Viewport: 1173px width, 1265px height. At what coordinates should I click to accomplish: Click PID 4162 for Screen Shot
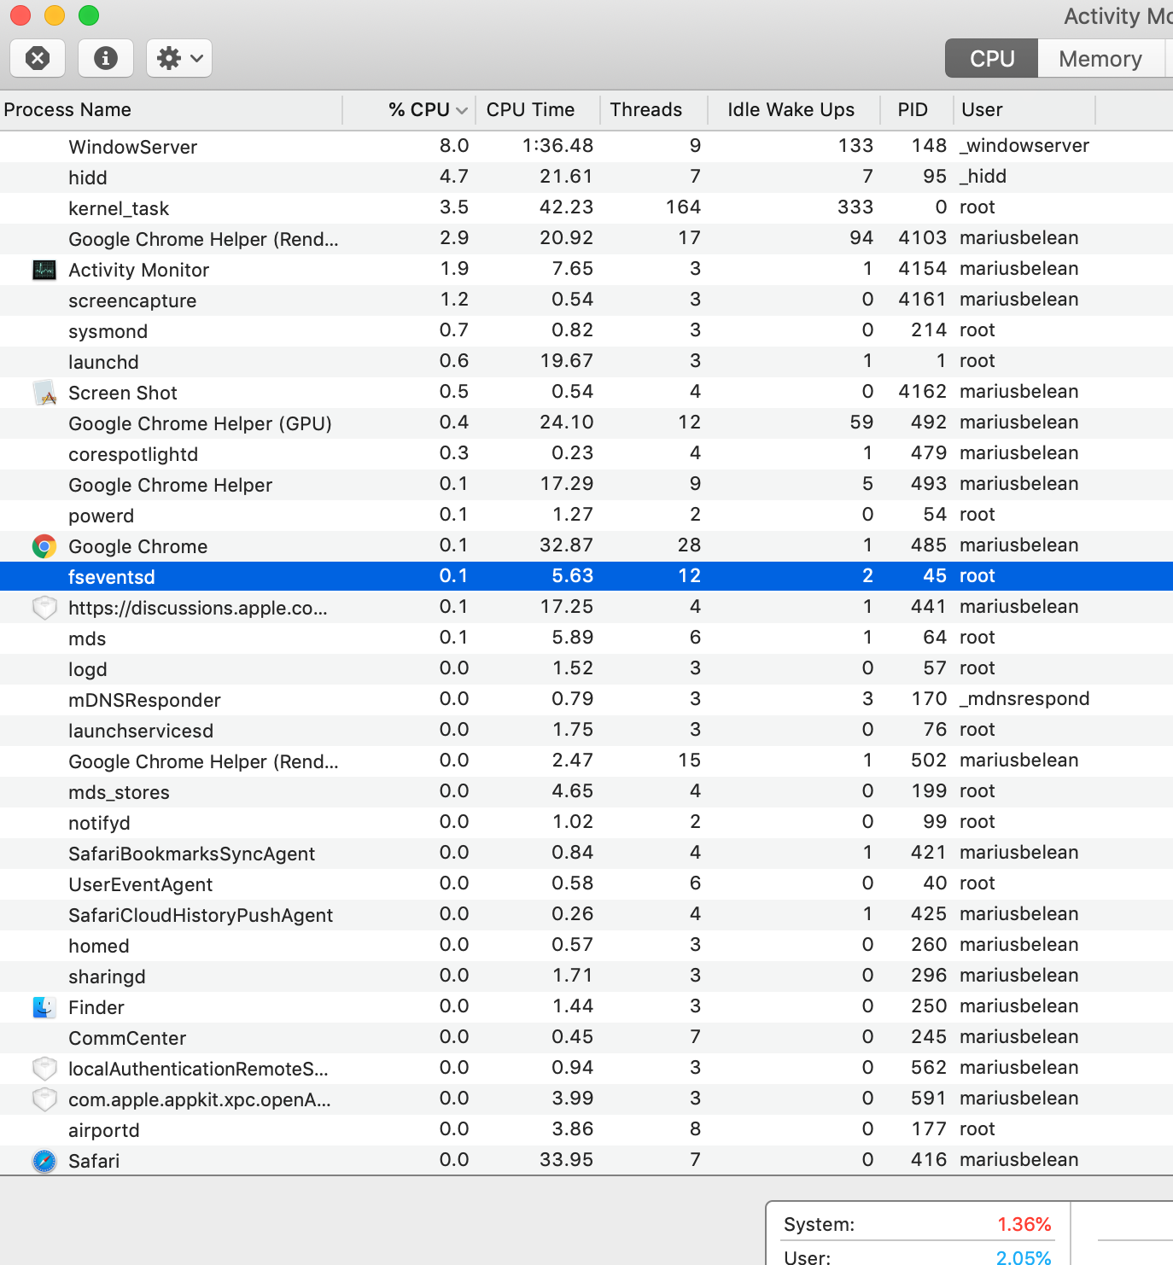923,391
